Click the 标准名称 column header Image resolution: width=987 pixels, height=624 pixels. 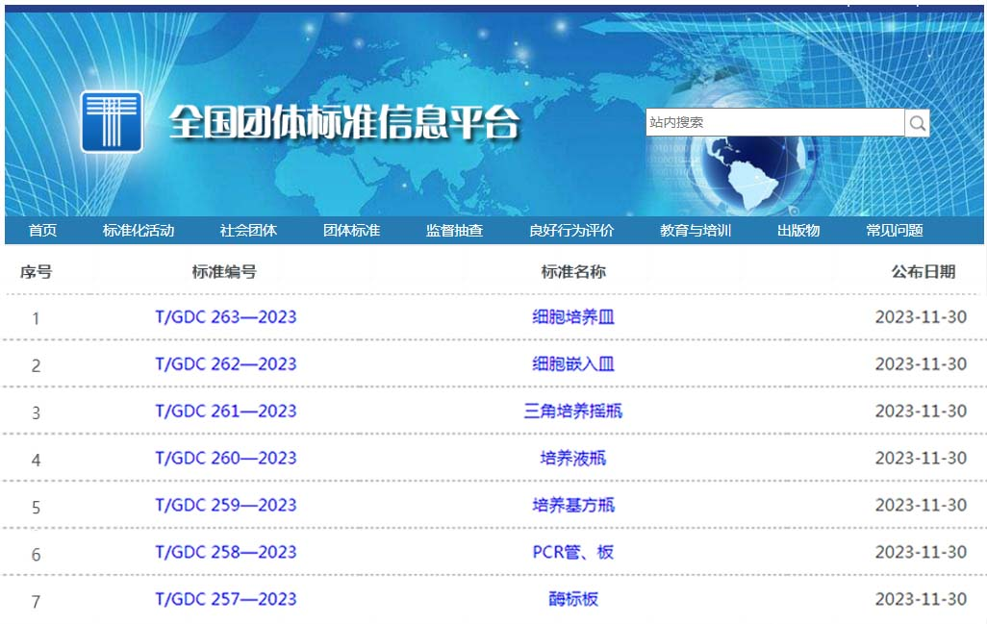(570, 272)
